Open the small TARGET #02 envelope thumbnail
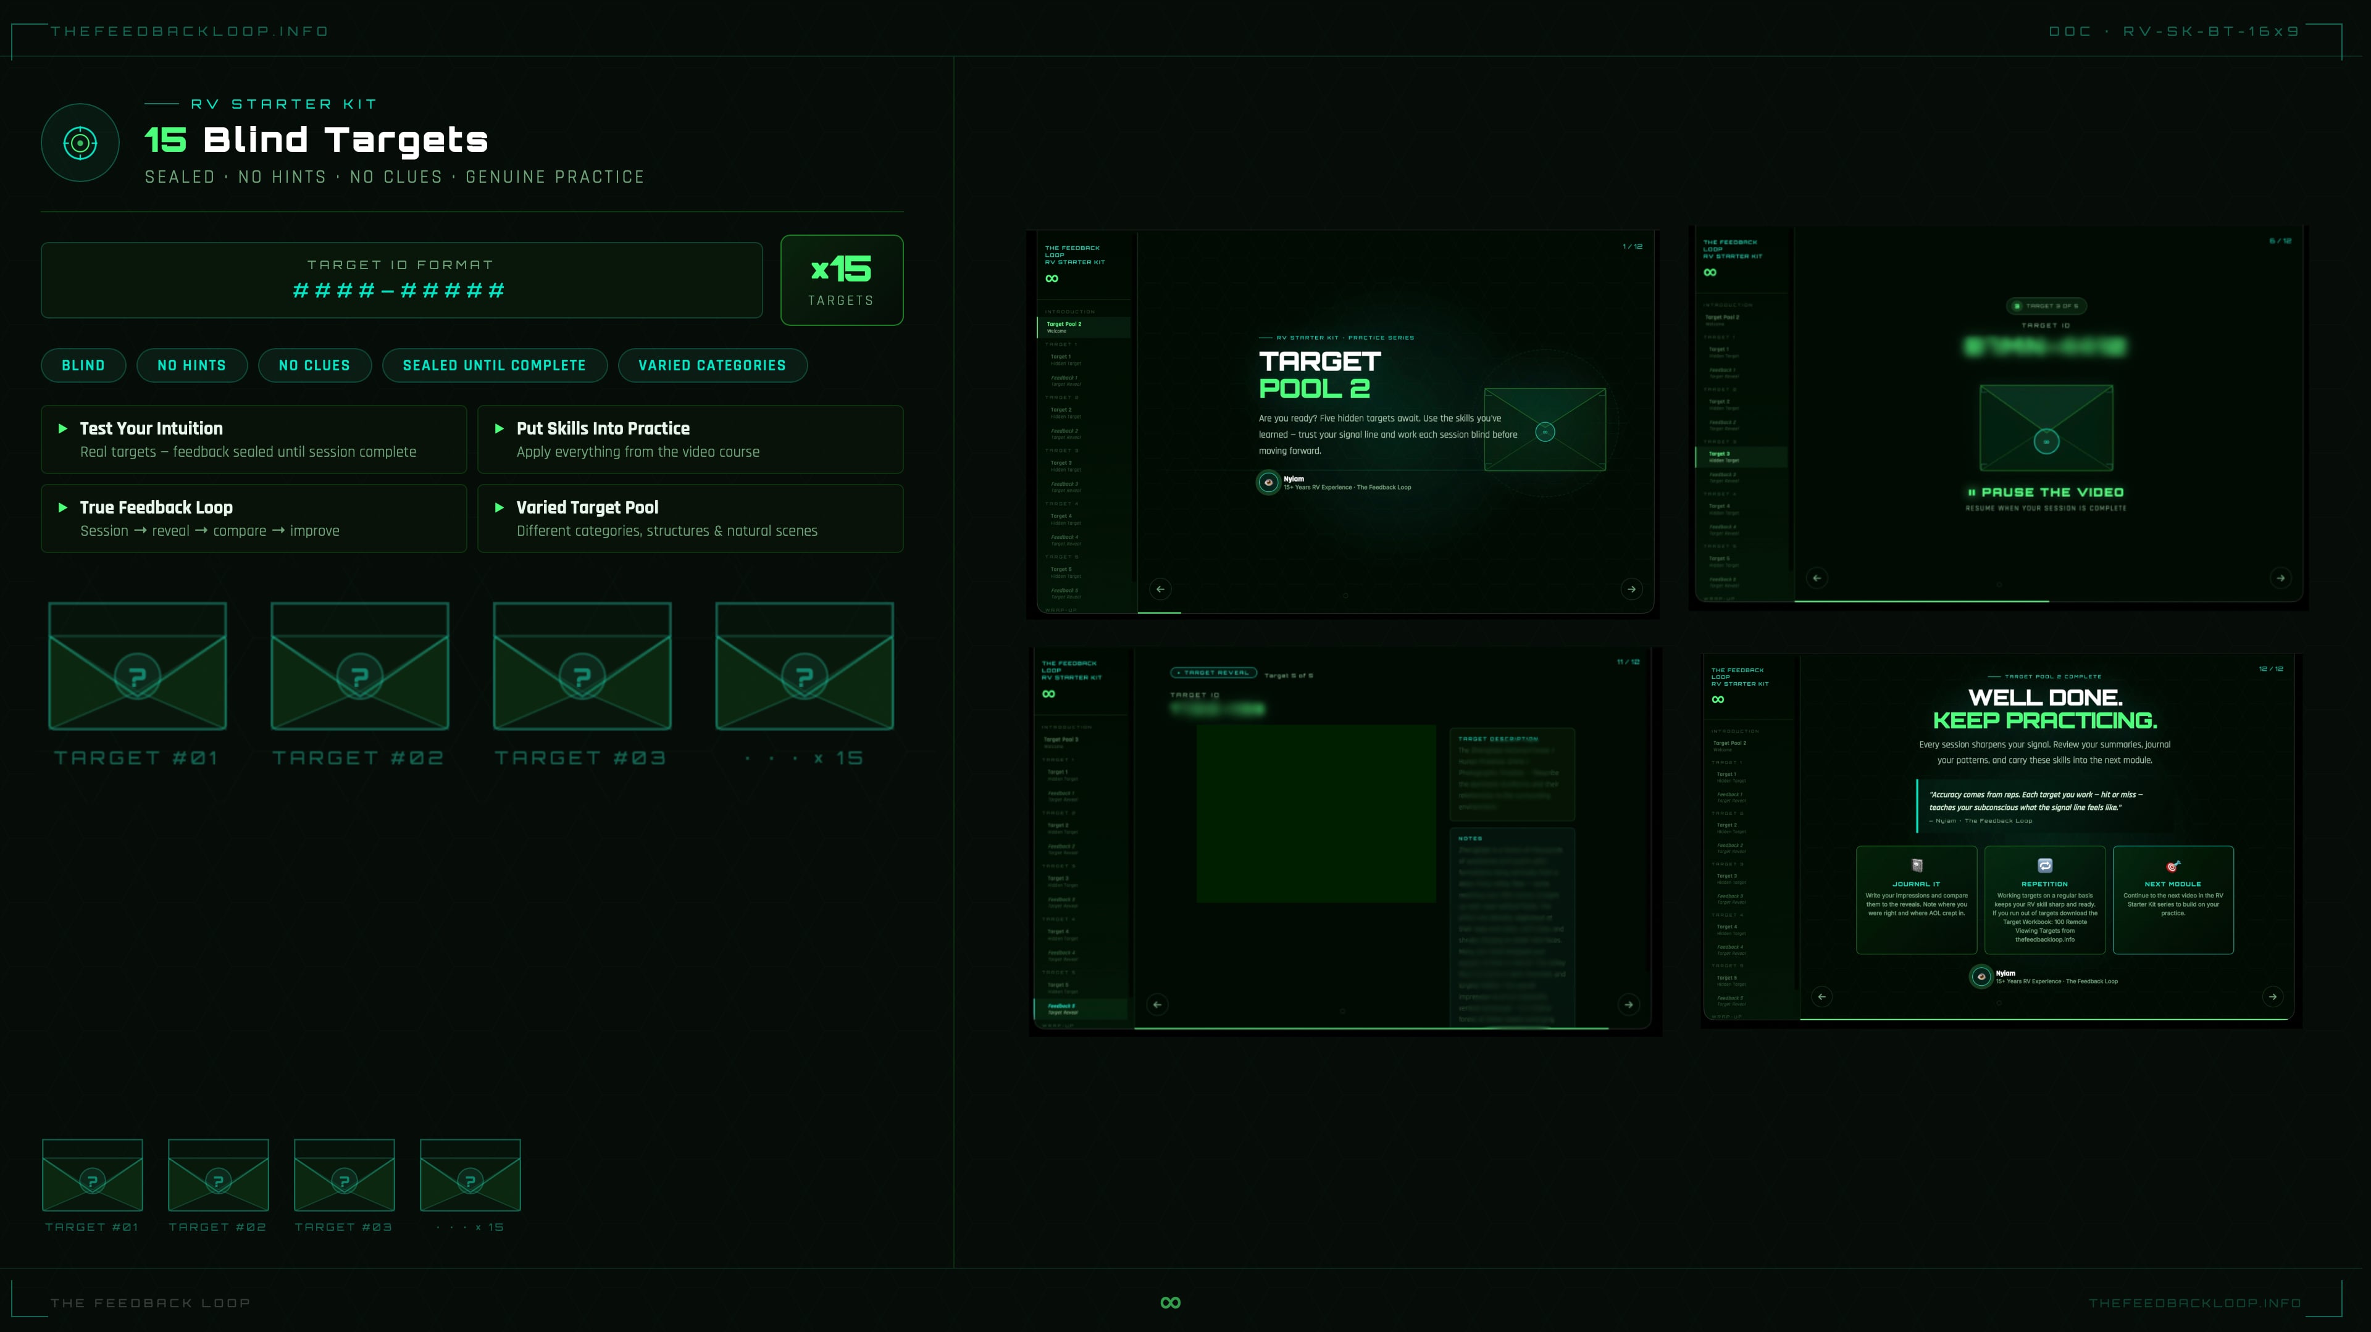Viewport: 2371px width, 1332px height. 218,1175
